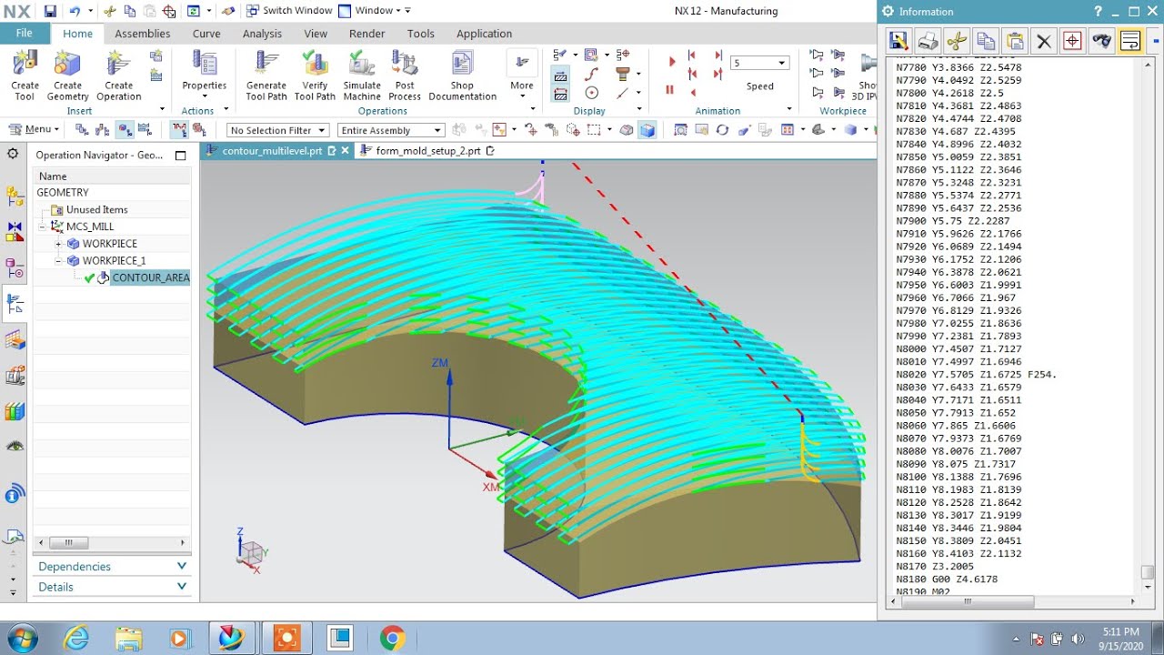Toggle shaded with edges cube icon
The height and width of the screenshot is (655, 1164).
(x=647, y=130)
